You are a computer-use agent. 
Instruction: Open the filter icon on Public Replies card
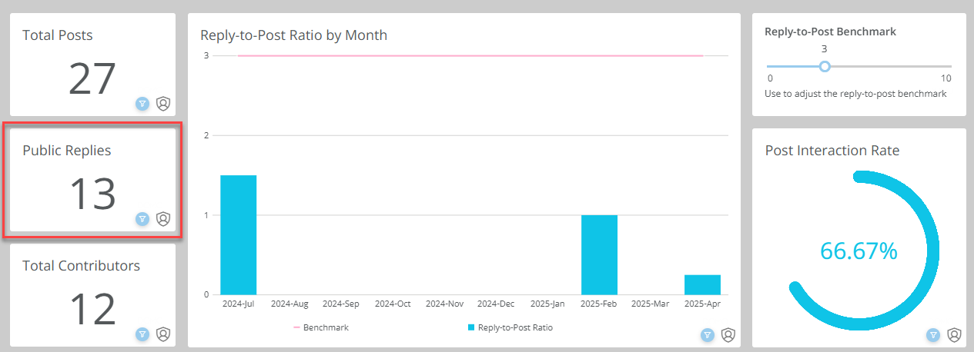[x=142, y=219]
